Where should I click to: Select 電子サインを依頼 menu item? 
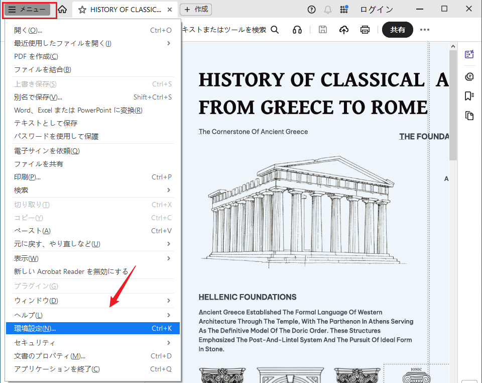[92, 151]
